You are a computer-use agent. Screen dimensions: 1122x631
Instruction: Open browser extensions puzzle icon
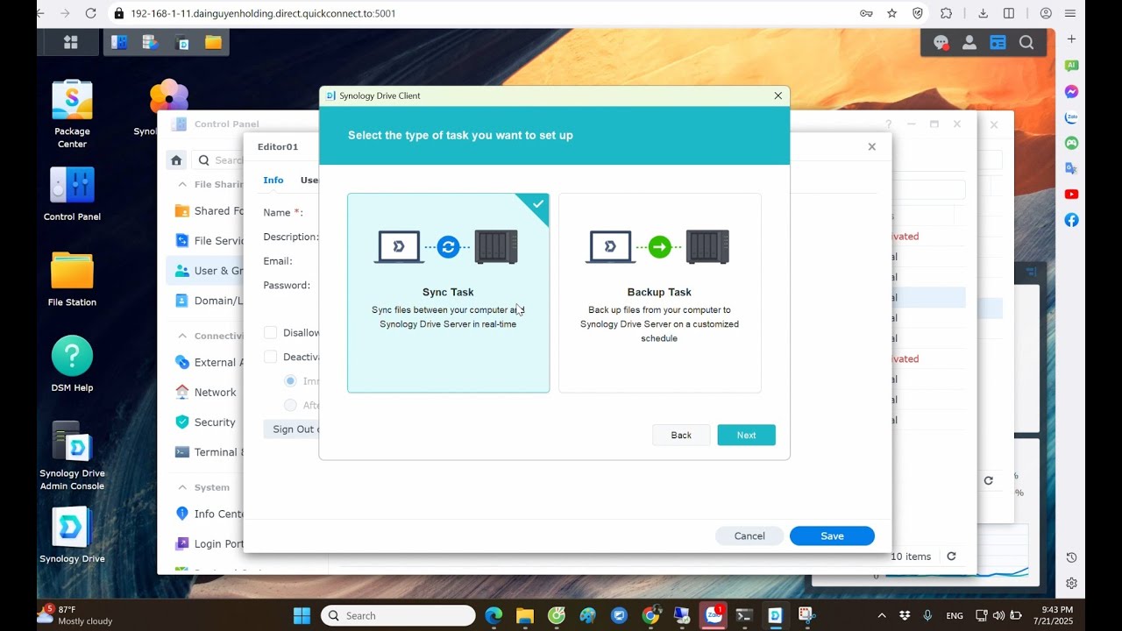pos(946,13)
